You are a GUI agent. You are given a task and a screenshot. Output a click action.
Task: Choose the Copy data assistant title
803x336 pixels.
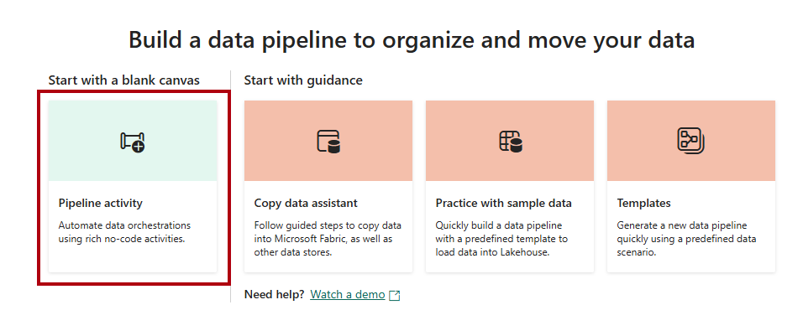click(x=306, y=204)
